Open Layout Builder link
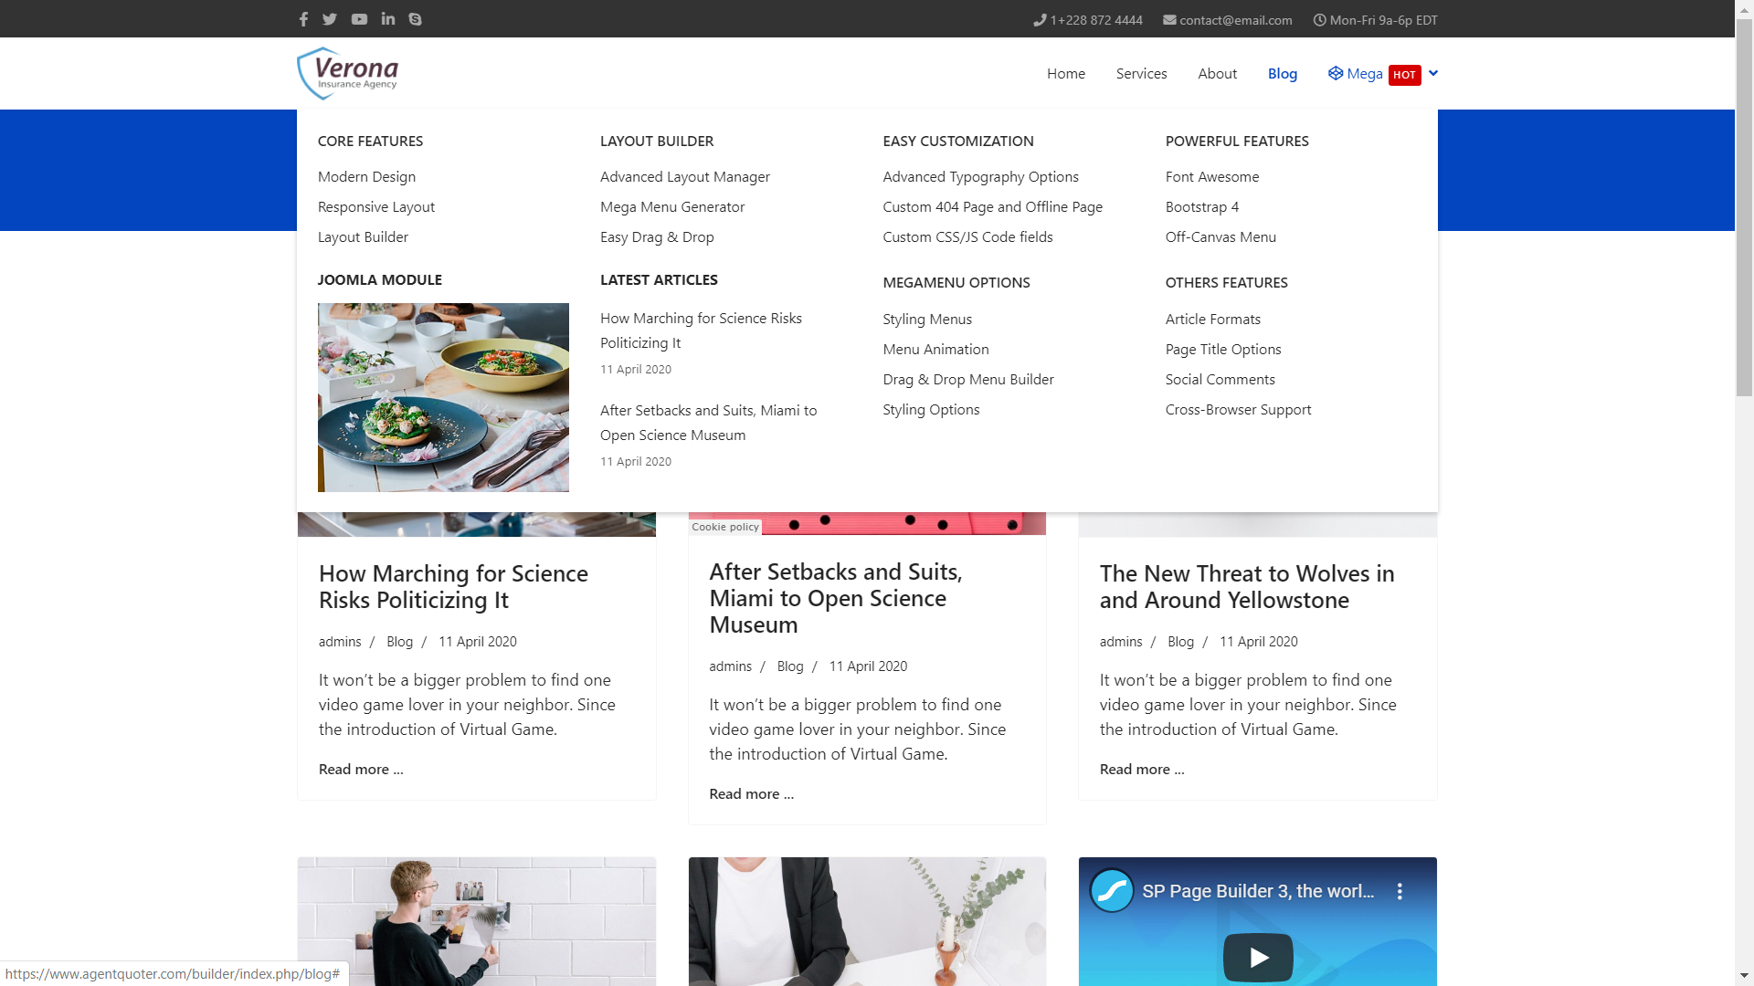 click(x=363, y=237)
